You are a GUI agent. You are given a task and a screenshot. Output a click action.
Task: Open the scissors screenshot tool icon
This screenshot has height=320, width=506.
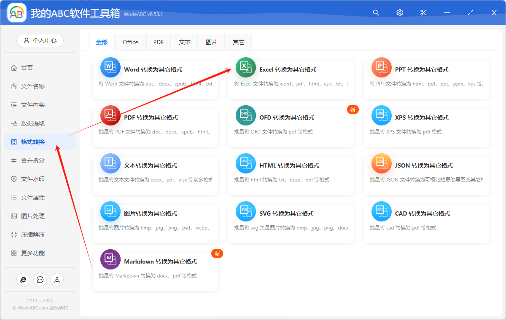click(423, 13)
